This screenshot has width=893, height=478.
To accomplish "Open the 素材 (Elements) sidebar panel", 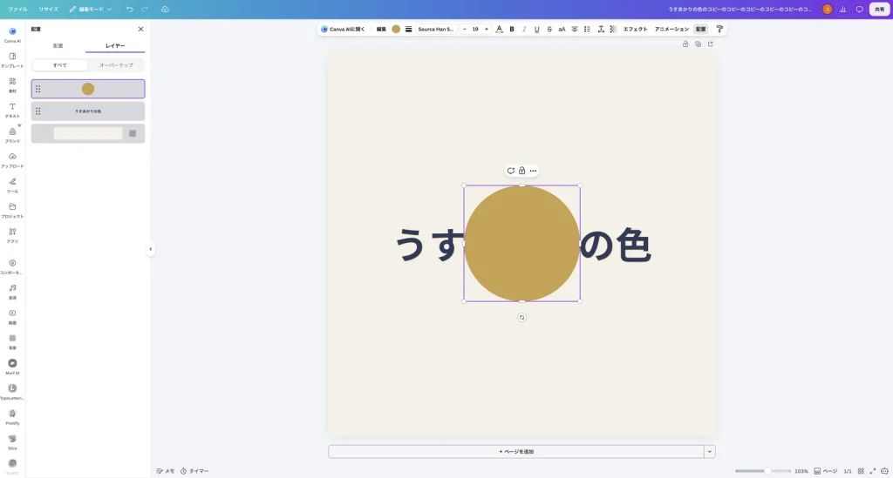I will tap(12, 84).
